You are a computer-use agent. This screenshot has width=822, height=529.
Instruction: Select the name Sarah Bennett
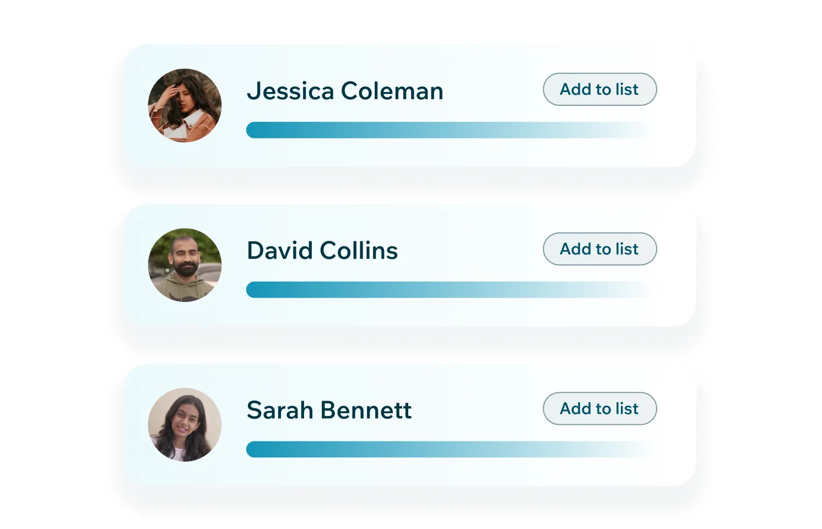(x=329, y=410)
